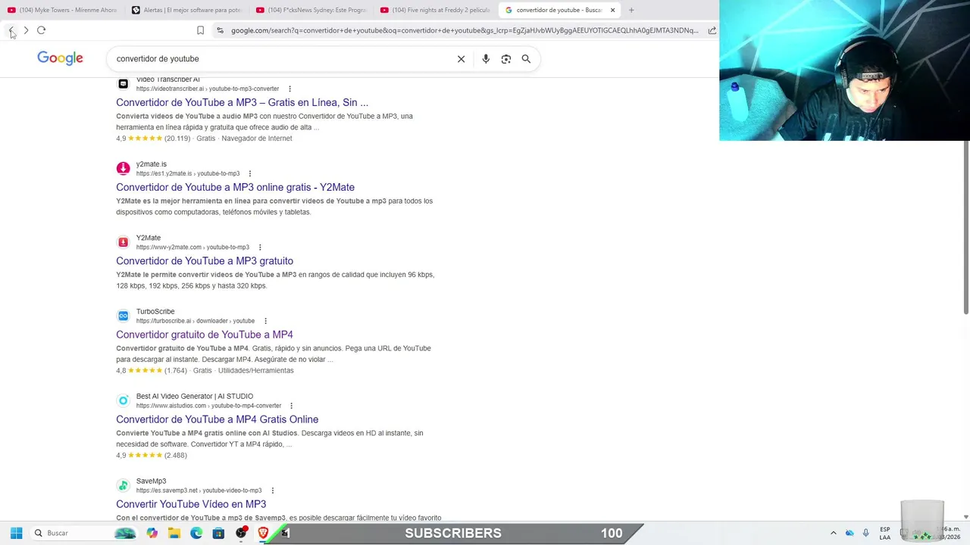
Task: Open Google Lens image search
Action: pos(506,59)
